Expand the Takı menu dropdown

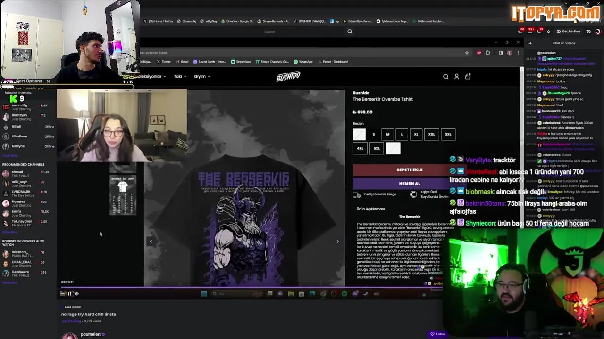pyautogui.click(x=180, y=76)
